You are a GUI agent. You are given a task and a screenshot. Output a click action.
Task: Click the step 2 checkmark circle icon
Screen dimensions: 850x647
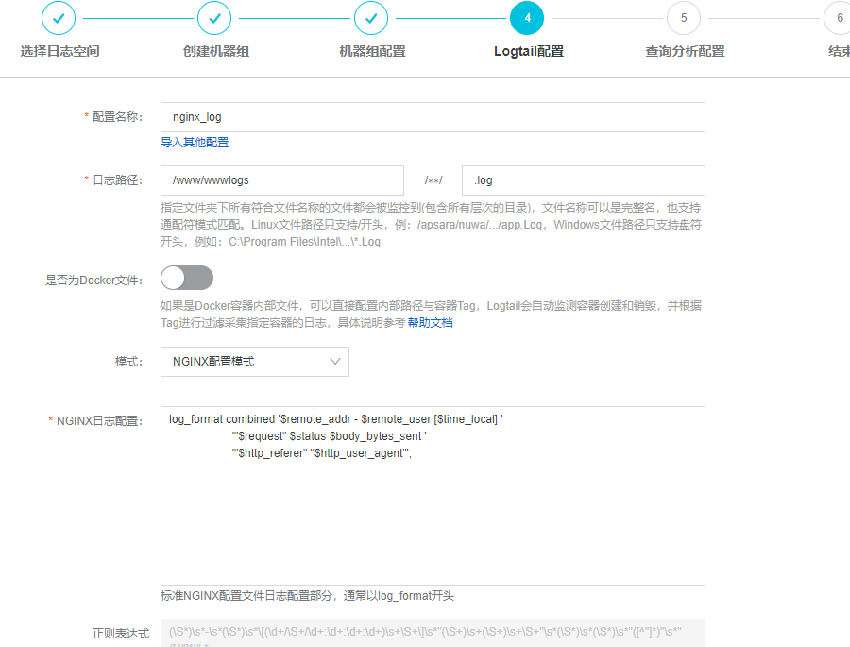tap(214, 17)
